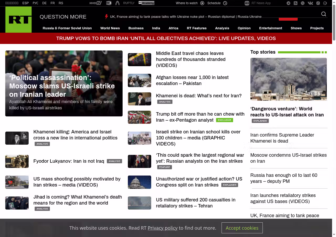Switch language to DE

pos(44,3)
